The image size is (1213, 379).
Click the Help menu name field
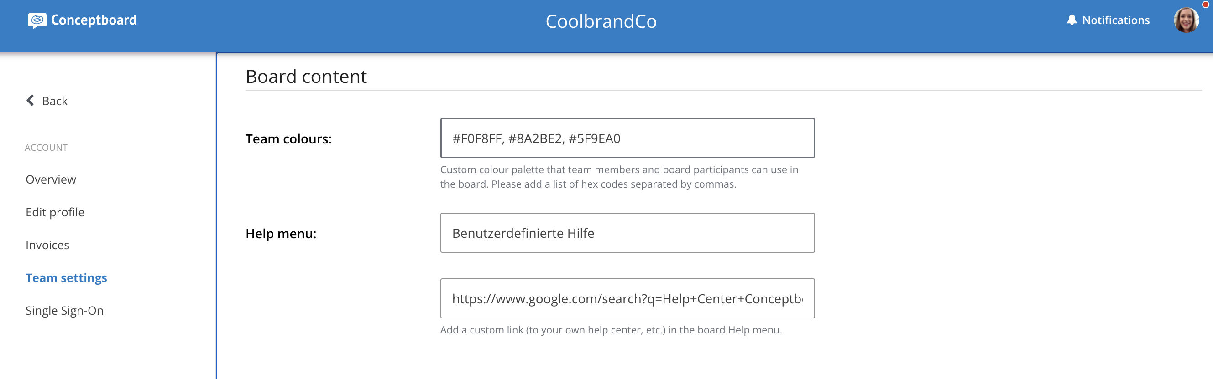[627, 233]
